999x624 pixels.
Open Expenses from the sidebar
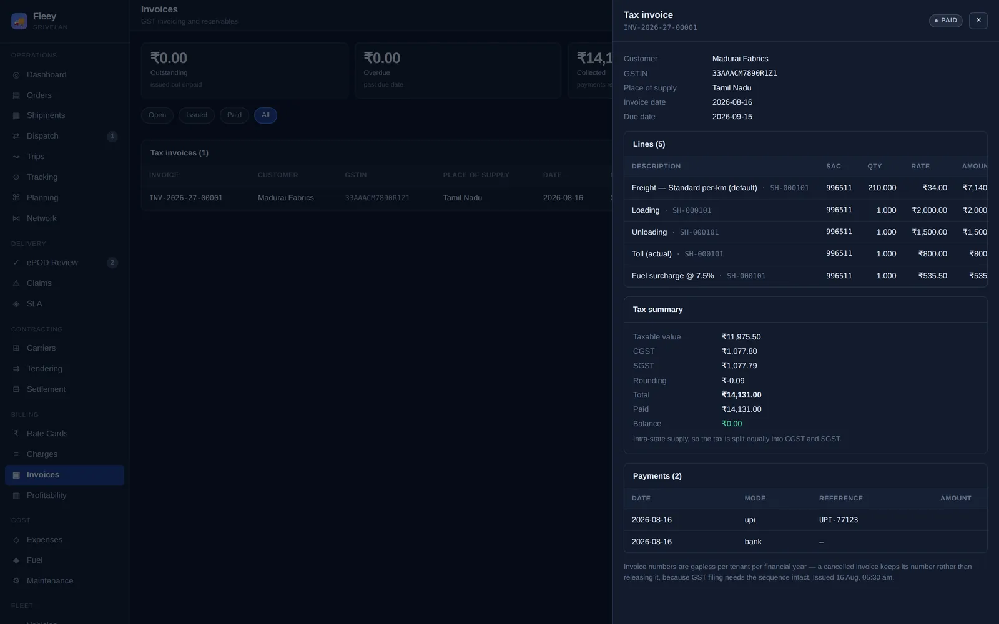[x=64, y=540]
